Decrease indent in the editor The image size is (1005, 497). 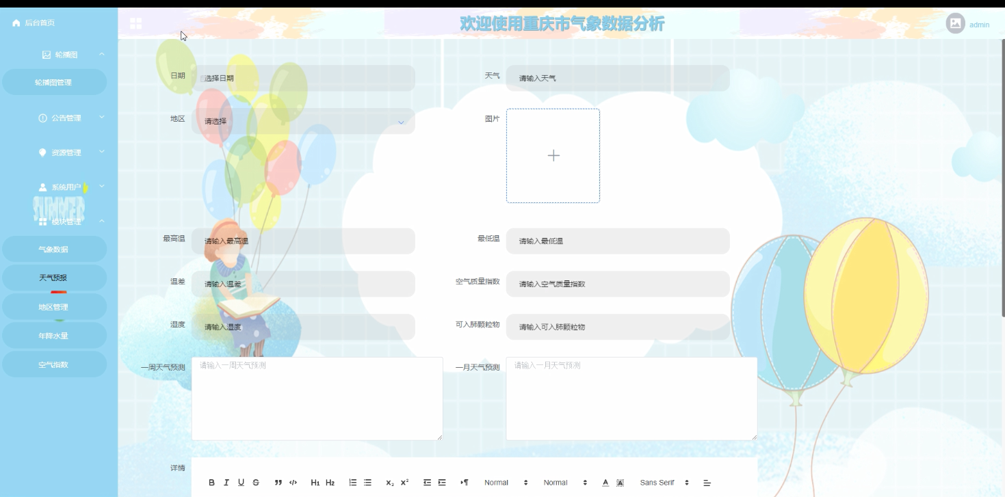point(427,483)
